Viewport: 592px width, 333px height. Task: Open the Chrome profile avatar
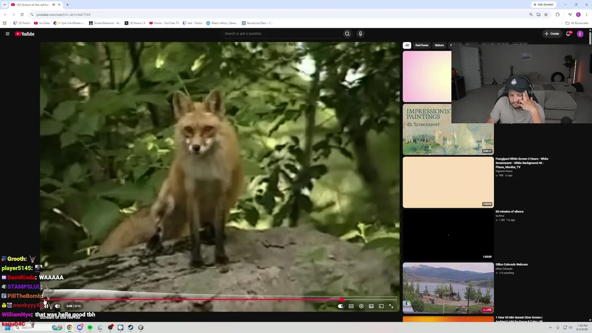(x=578, y=14)
